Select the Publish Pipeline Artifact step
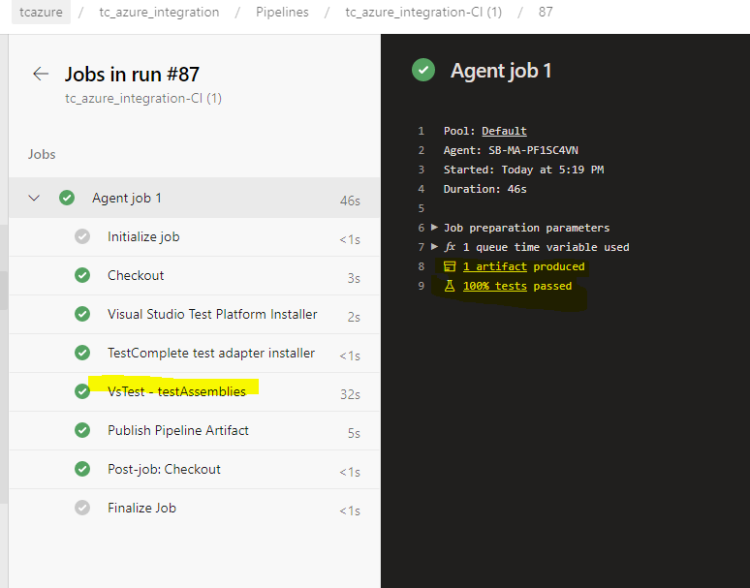This screenshot has width=750, height=588. (x=177, y=430)
